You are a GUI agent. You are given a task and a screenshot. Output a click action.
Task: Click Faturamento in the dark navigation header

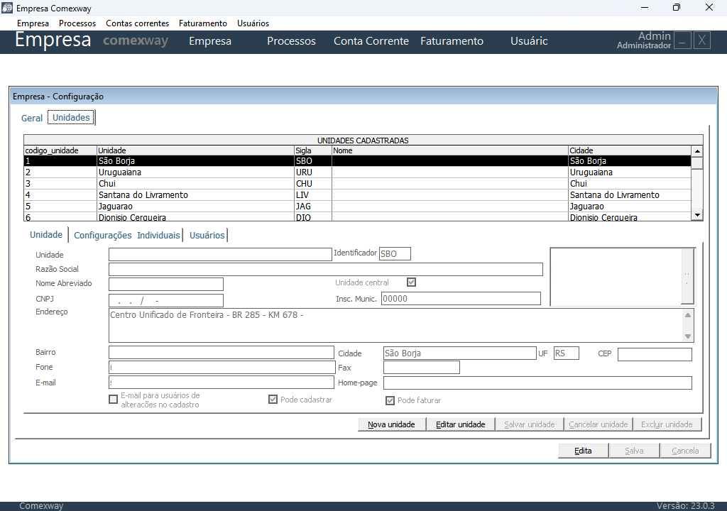(452, 40)
